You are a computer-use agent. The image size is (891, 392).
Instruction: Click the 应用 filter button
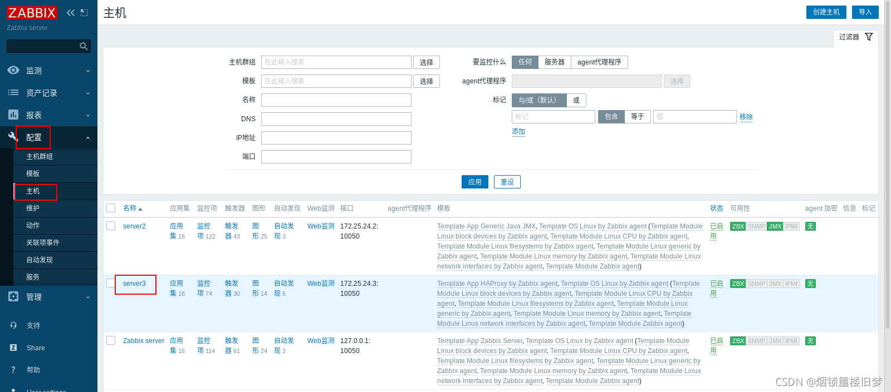point(475,182)
